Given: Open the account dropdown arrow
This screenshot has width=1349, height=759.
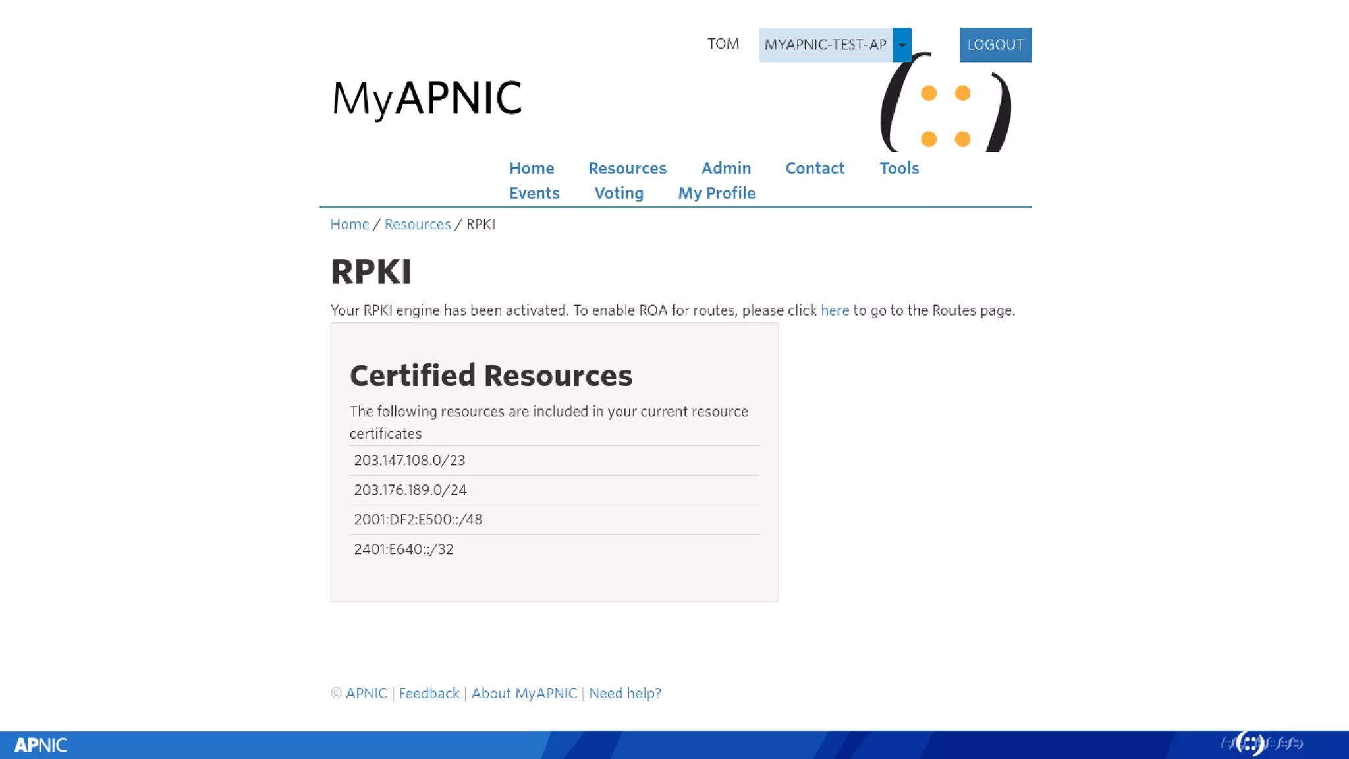Looking at the screenshot, I should [x=902, y=45].
